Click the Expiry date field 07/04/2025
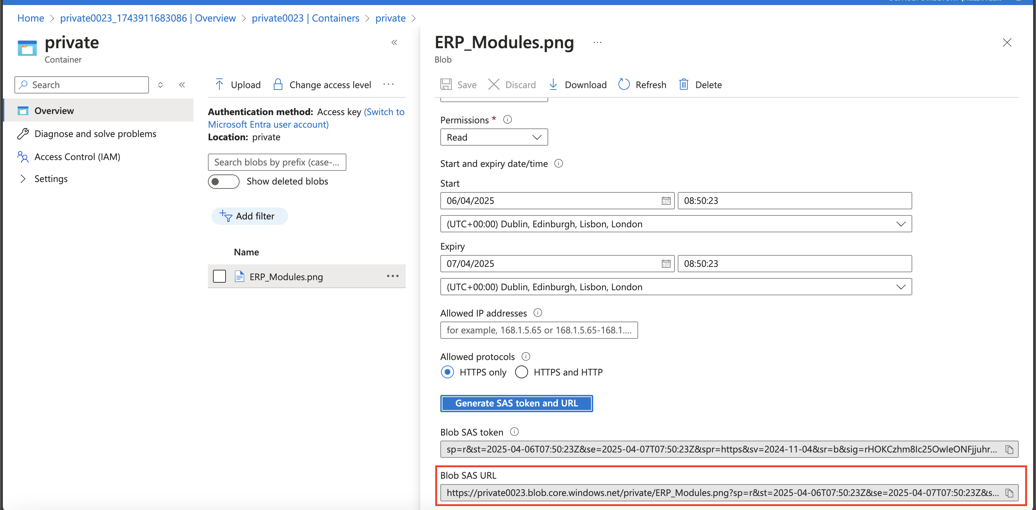This screenshot has width=1036, height=510. point(557,264)
